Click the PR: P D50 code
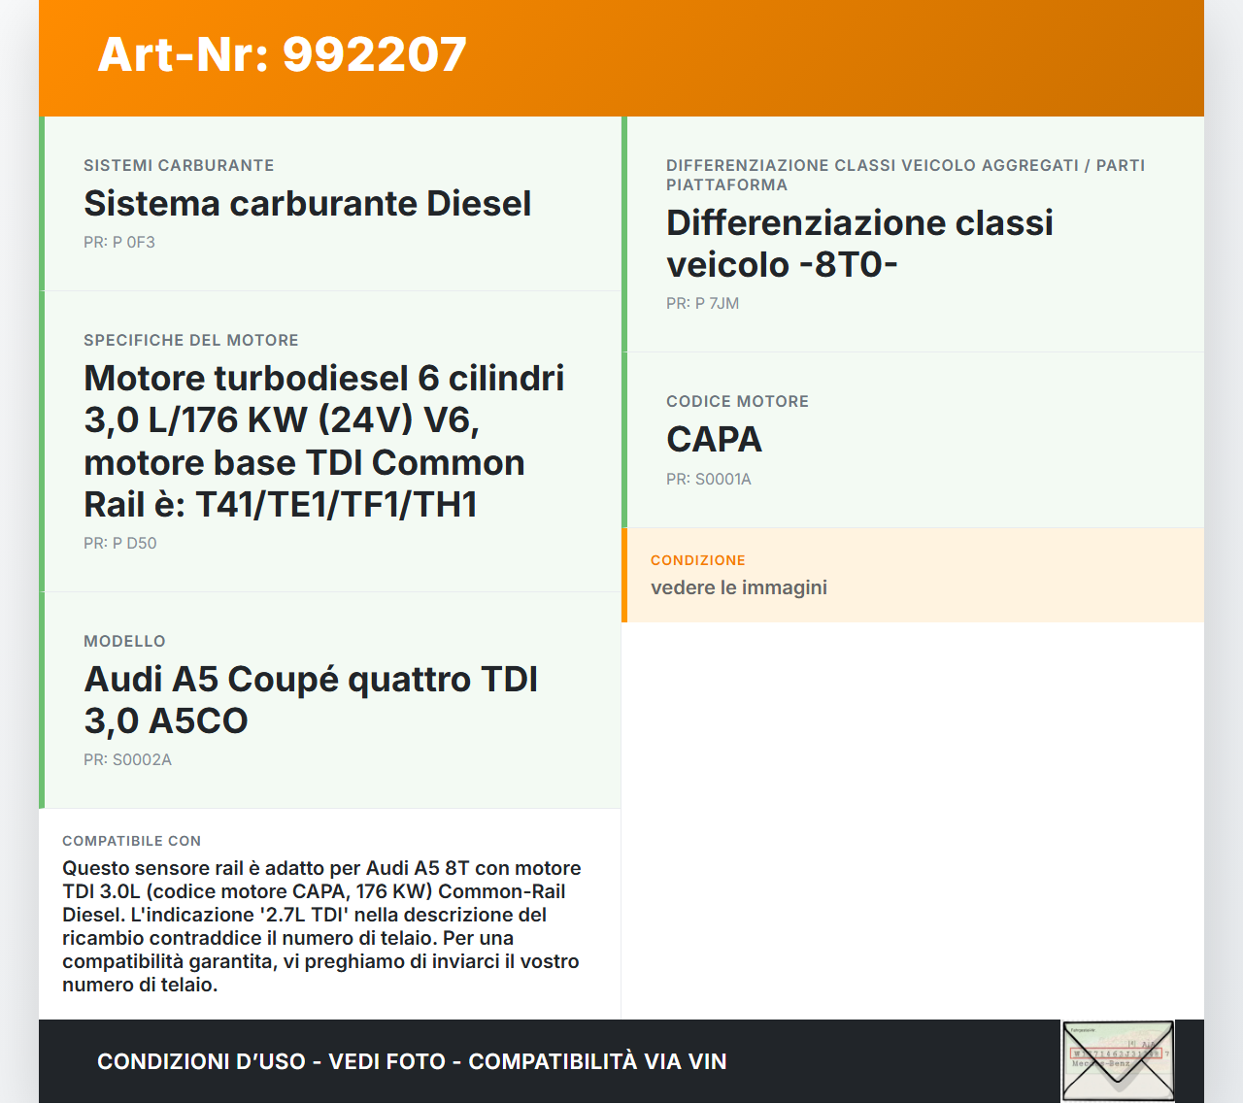This screenshot has height=1104, width=1243. tap(120, 544)
